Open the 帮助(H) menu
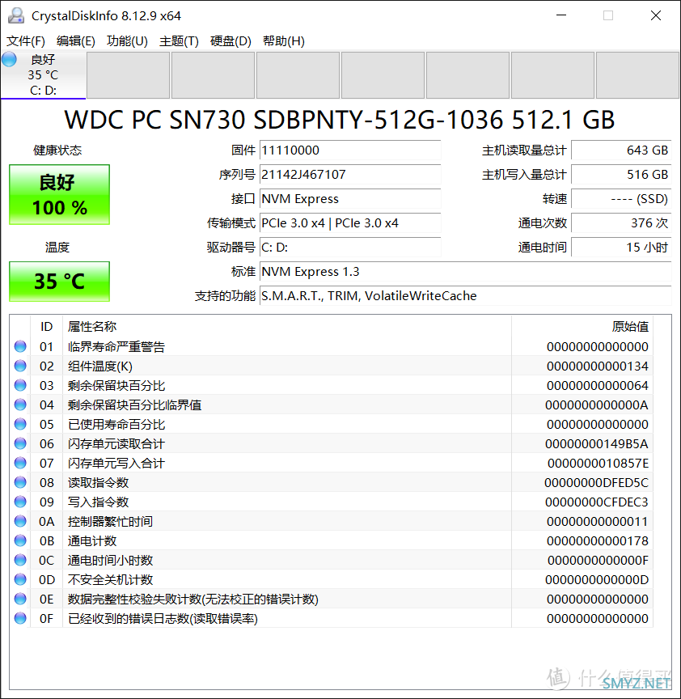This screenshot has width=681, height=699. [x=283, y=41]
